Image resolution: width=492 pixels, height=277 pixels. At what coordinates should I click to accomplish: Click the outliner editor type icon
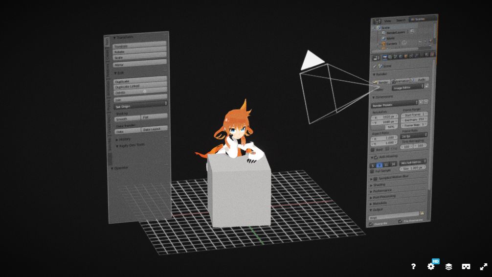click(x=377, y=22)
